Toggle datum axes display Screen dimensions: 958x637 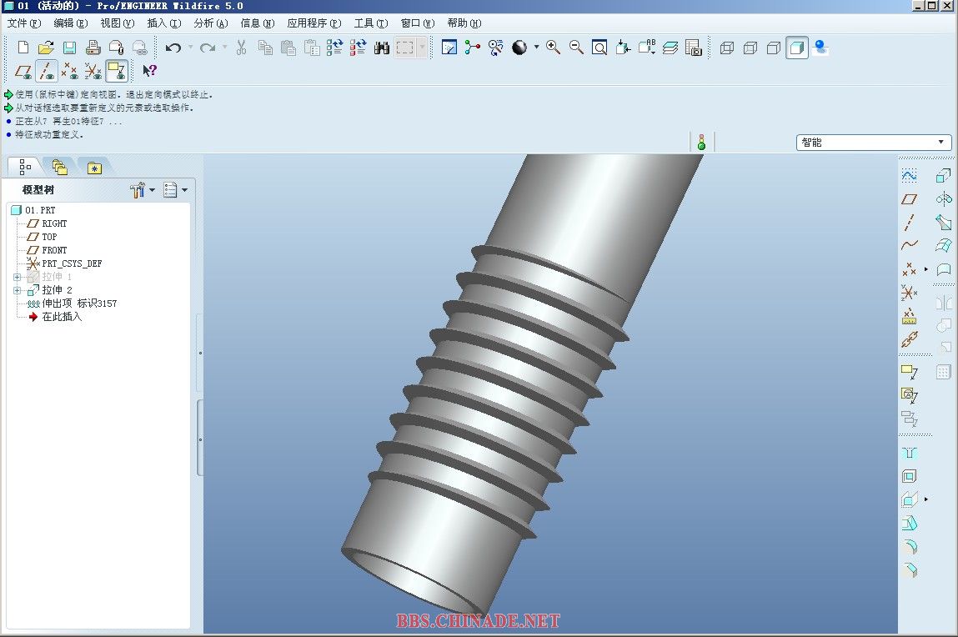point(47,71)
